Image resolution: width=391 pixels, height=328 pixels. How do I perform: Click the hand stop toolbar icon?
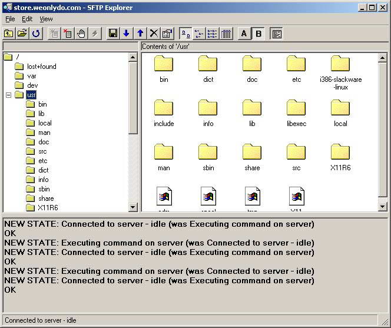(x=81, y=34)
